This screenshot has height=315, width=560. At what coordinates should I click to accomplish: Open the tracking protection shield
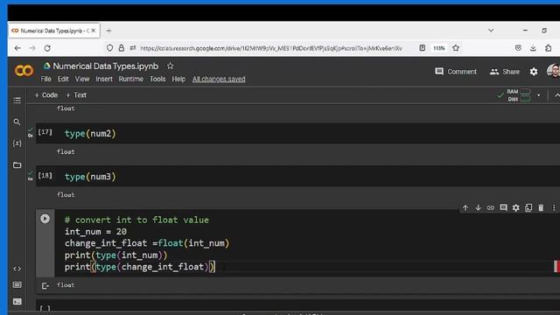(x=110, y=48)
